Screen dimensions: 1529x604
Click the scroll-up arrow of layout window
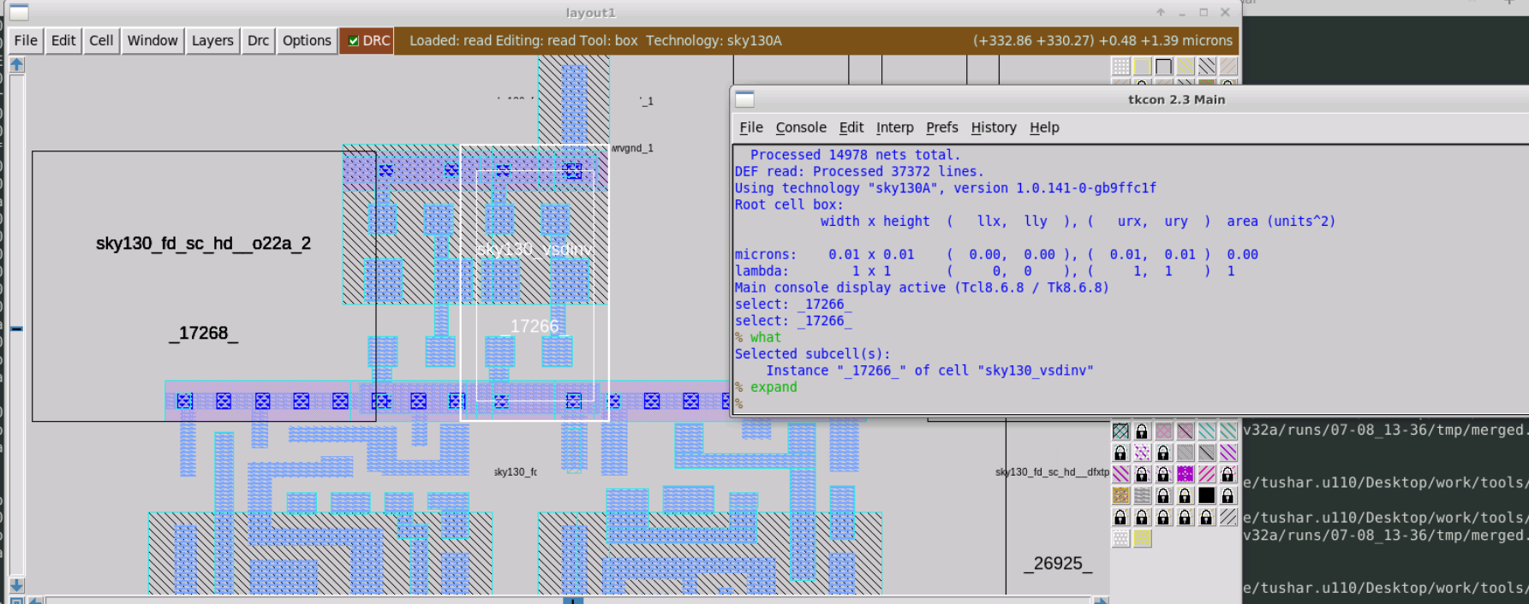coord(16,65)
